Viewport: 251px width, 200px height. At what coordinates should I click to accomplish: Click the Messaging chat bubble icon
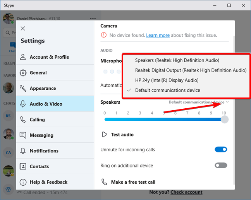tap(23, 135)
